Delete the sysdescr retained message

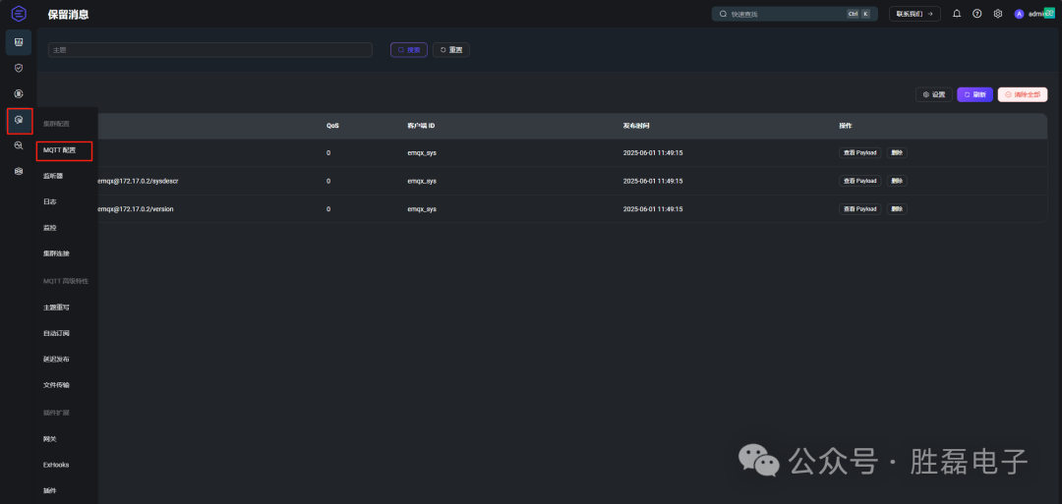[897, 182]
